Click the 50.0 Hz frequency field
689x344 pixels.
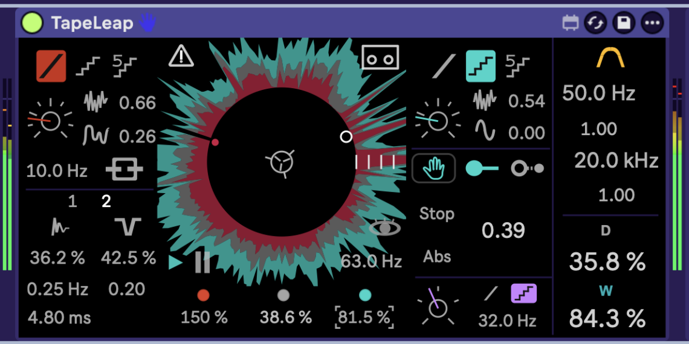pyautogui.click(x=598, y=94)
